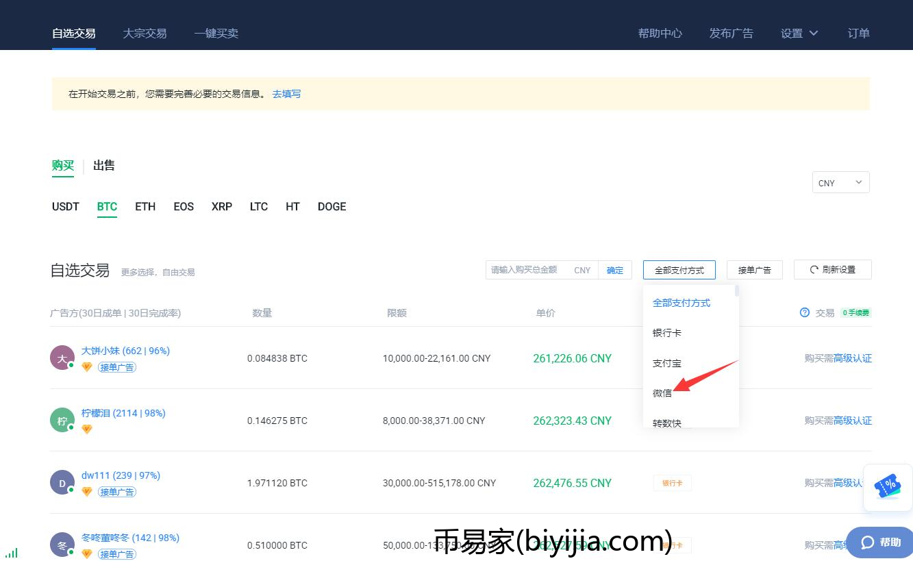Click 接单广告 tag under dw111
Image resolution: width=913 pixels, height=561 pixels.
click(117, 492)
